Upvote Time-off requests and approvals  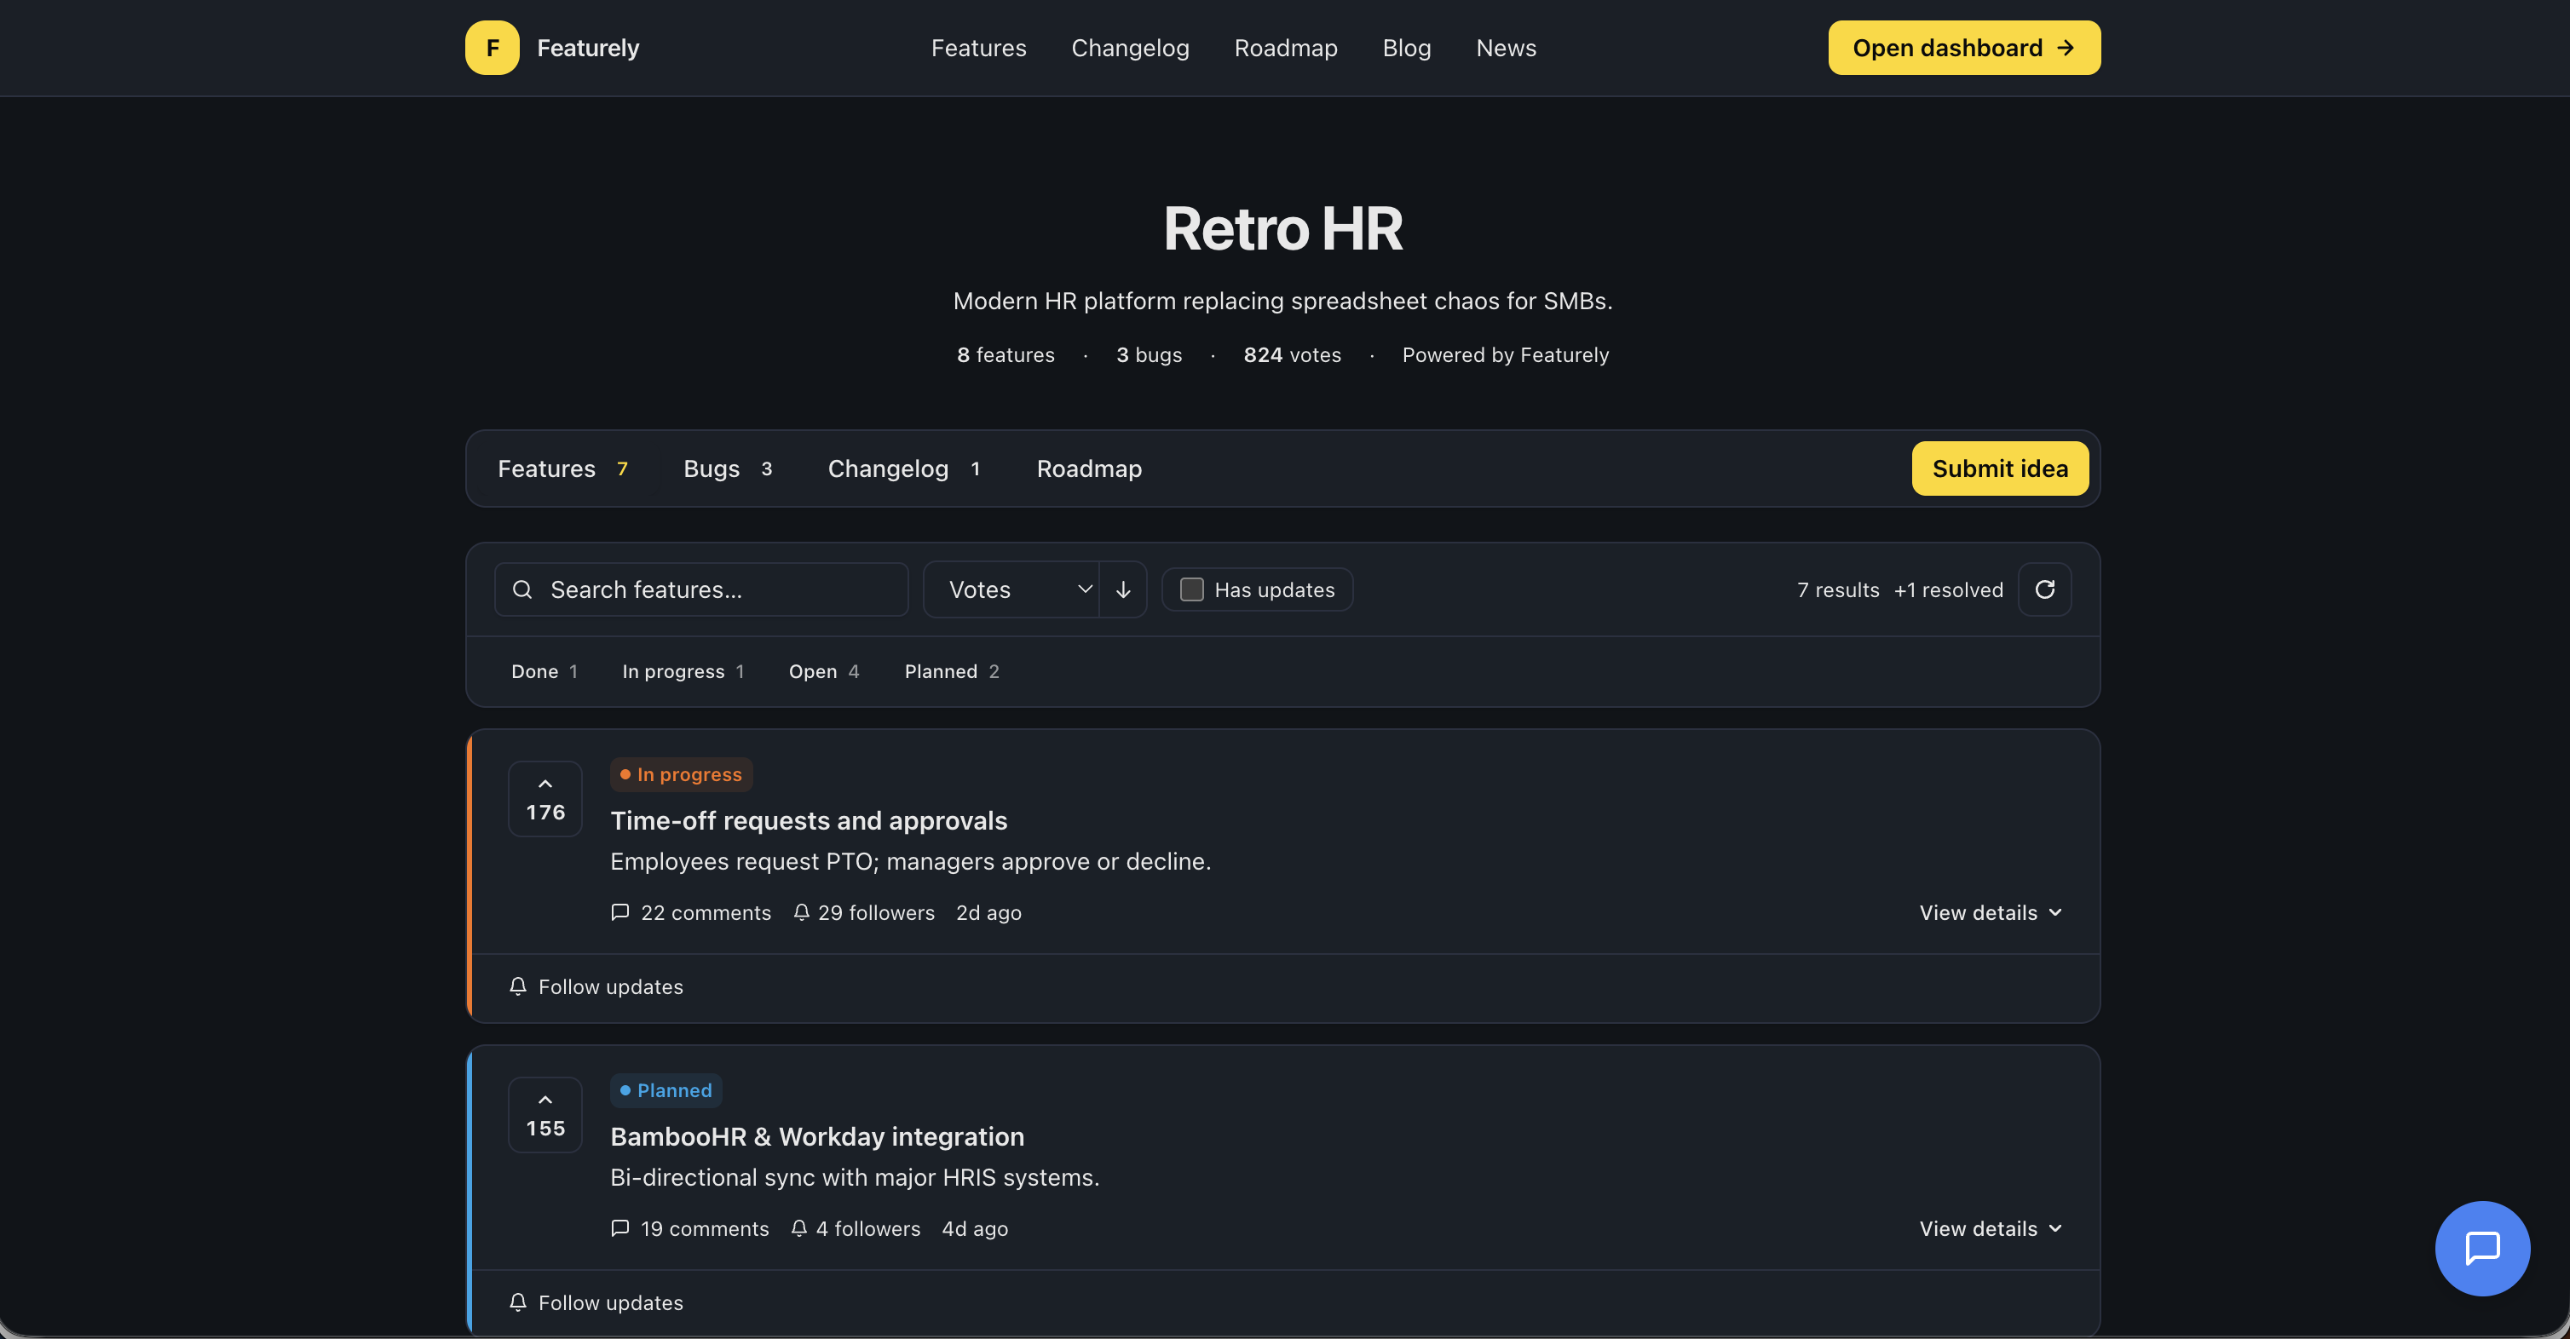click(x=545, y=797)
